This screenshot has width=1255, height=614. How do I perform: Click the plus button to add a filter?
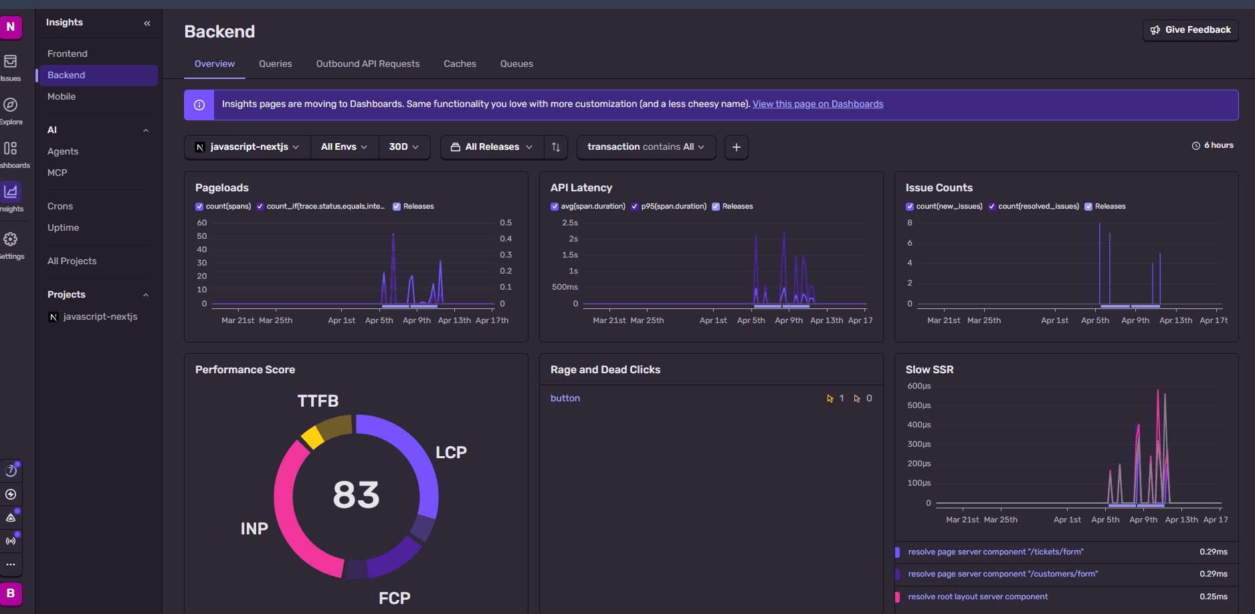[x=736, y=147]
